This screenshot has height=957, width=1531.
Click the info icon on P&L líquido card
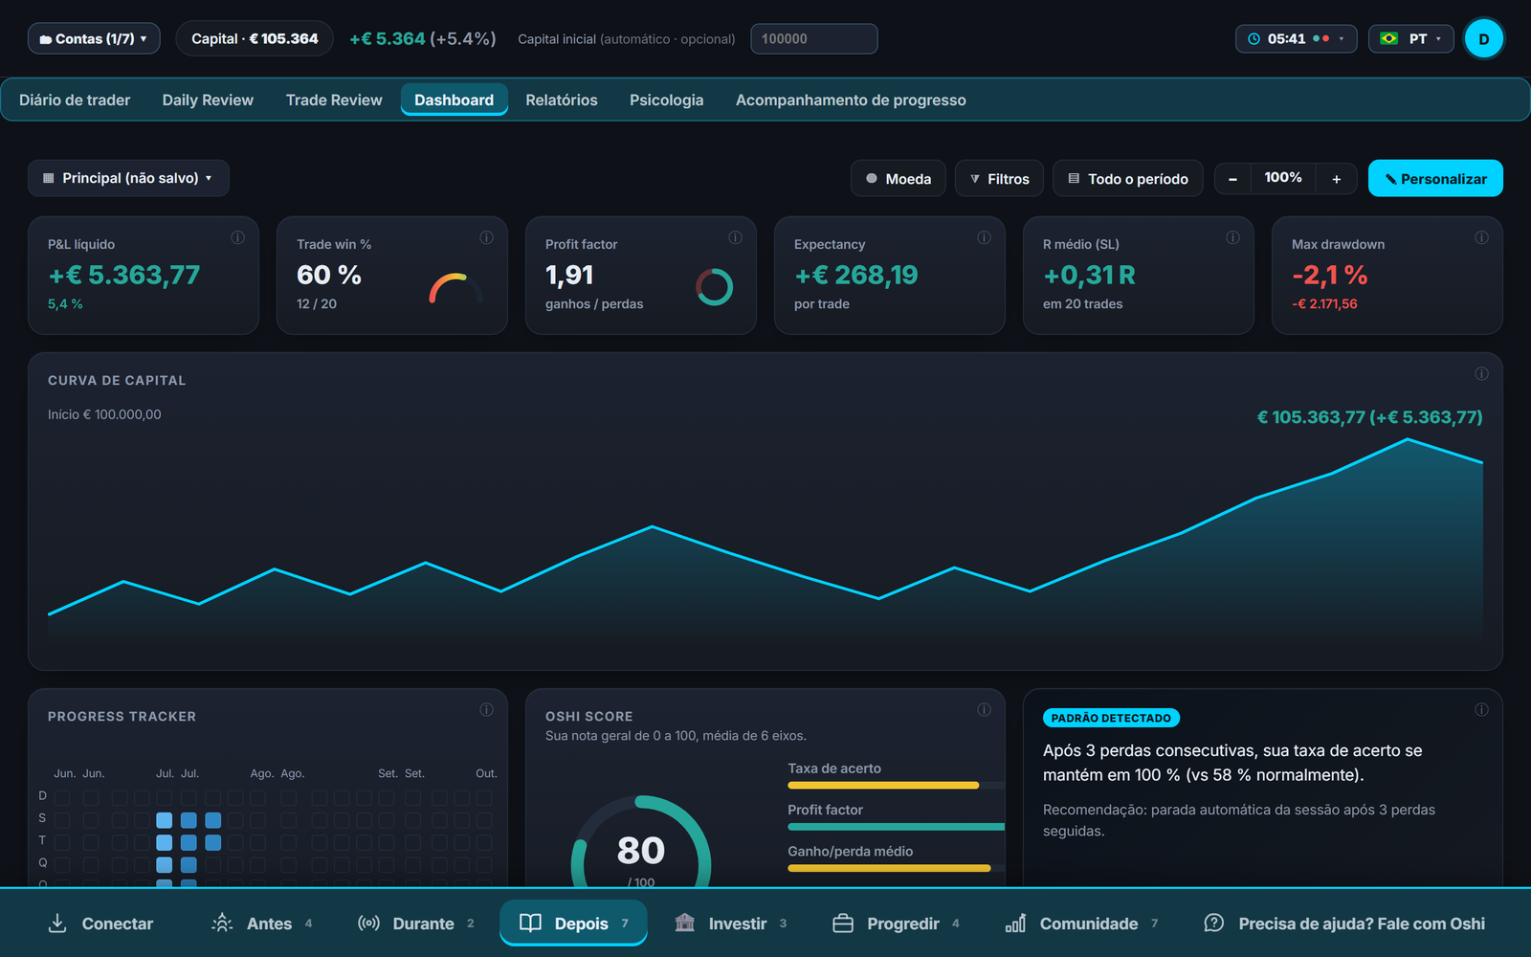tap(237, 237)
